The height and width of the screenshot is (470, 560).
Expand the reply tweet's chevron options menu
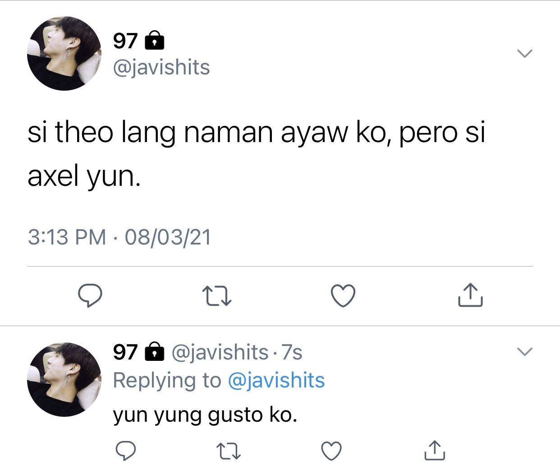[524, 352]
